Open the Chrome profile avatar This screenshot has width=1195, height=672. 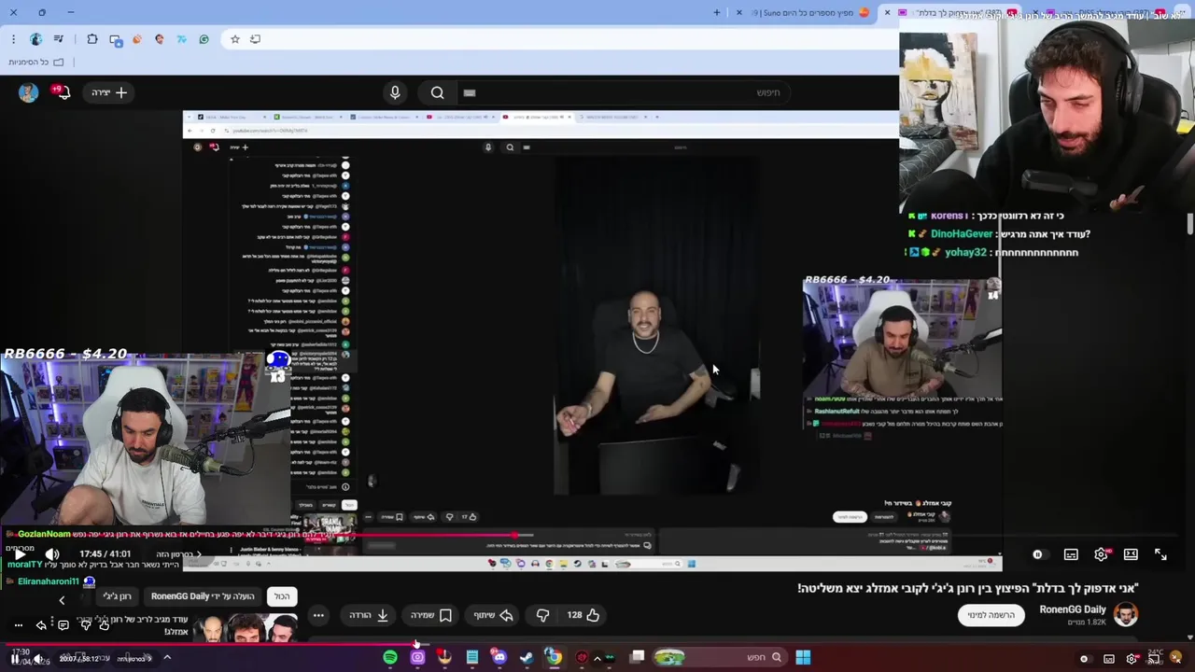tap(35, 39)
